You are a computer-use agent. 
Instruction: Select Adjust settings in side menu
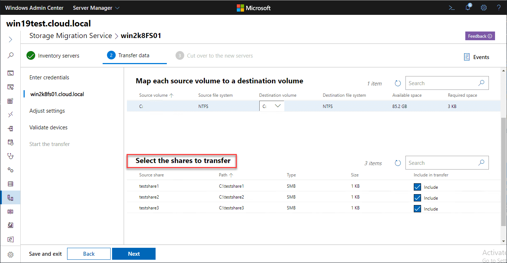click(47, 111)
